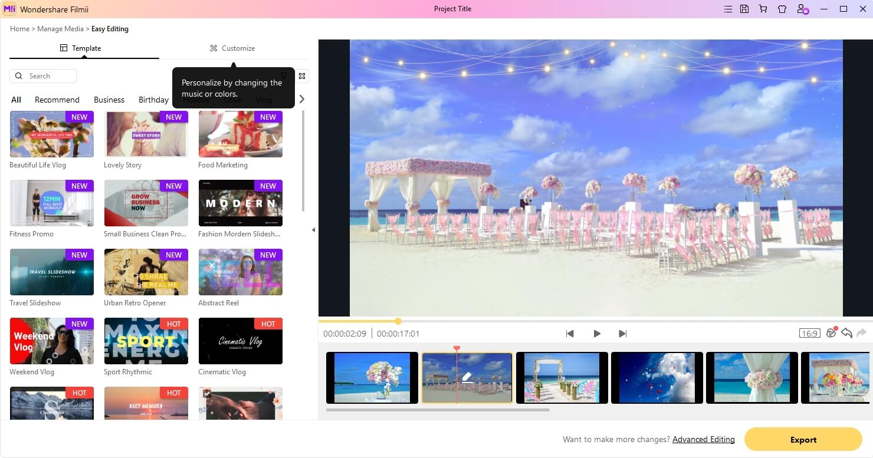This screenshot has height=458, width=873.
Task: Select the Weekend Vlog template
Action: coord(52,341)
